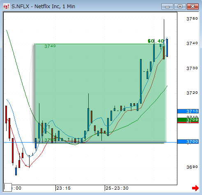The image size is (202, 195).
Task: Click the 3690 price axis label
Action: [192, 167]
